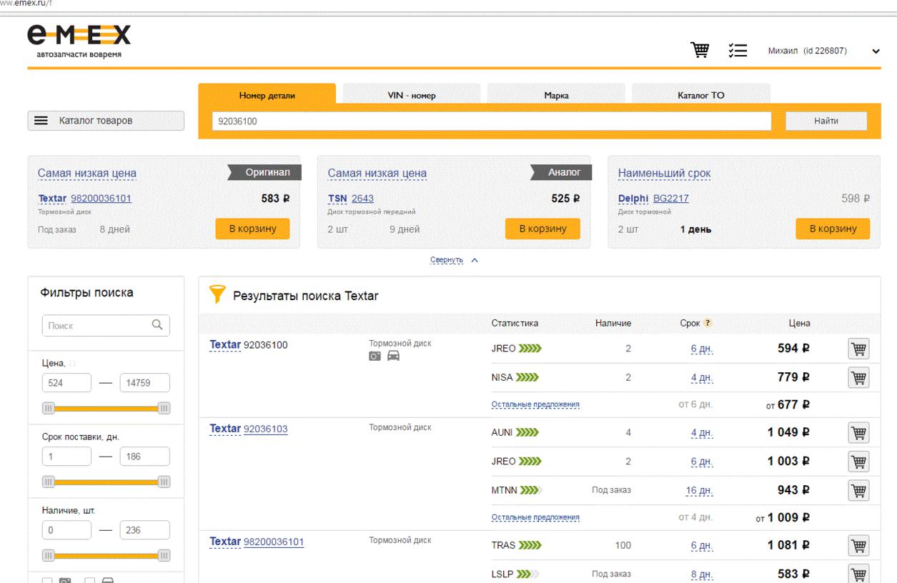Click the green rating arrows beside MTNN
The height and width of the screenshot is (583, 897).
pyautogui.click(x=531, y=489)
